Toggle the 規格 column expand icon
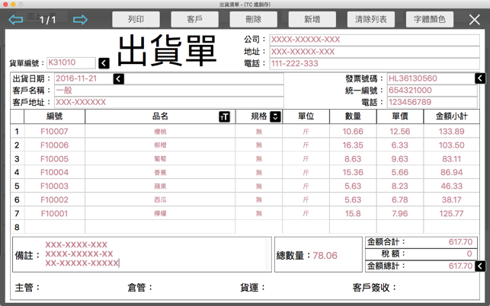 275,116
